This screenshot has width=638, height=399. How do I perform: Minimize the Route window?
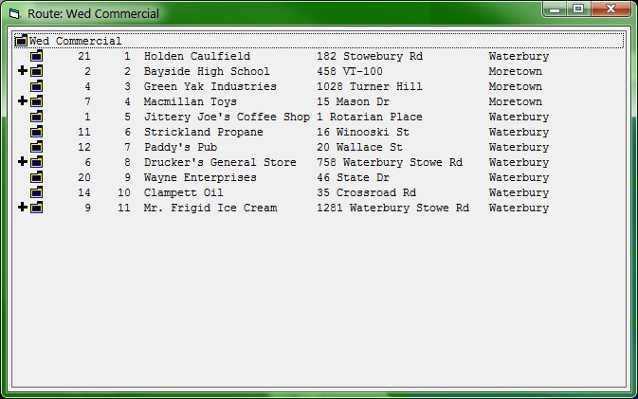point(555,9)
